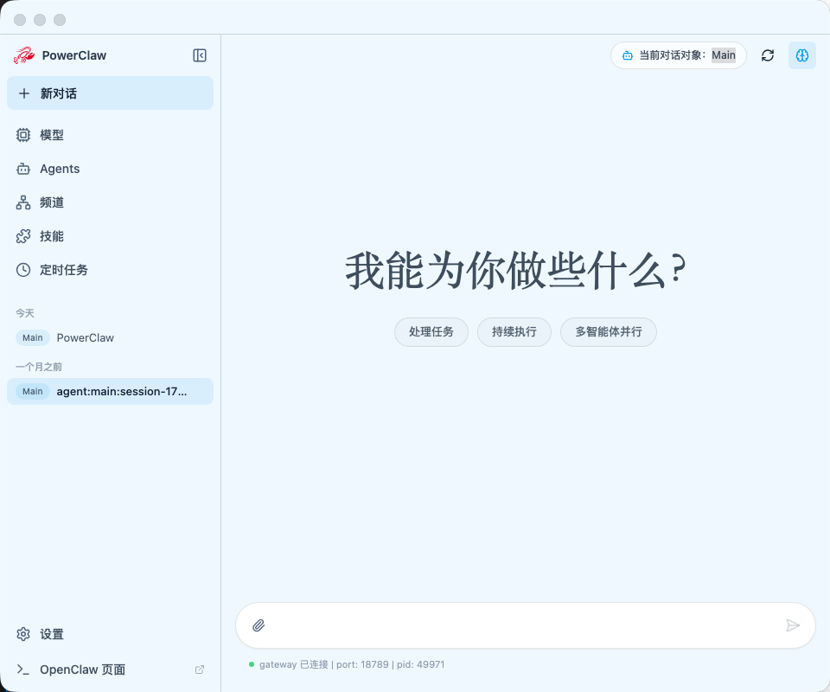Screen dimensions: 830x692
Task: Click the 处理任务 suggestion chip
Action: 431,331
